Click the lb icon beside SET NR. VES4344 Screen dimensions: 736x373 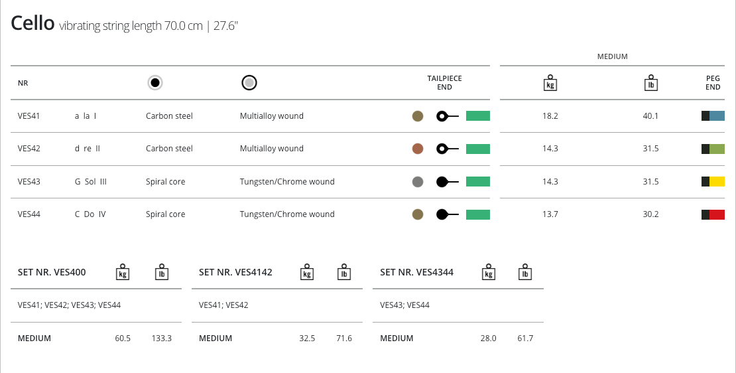pyautogui.click(x=524, y=272)
